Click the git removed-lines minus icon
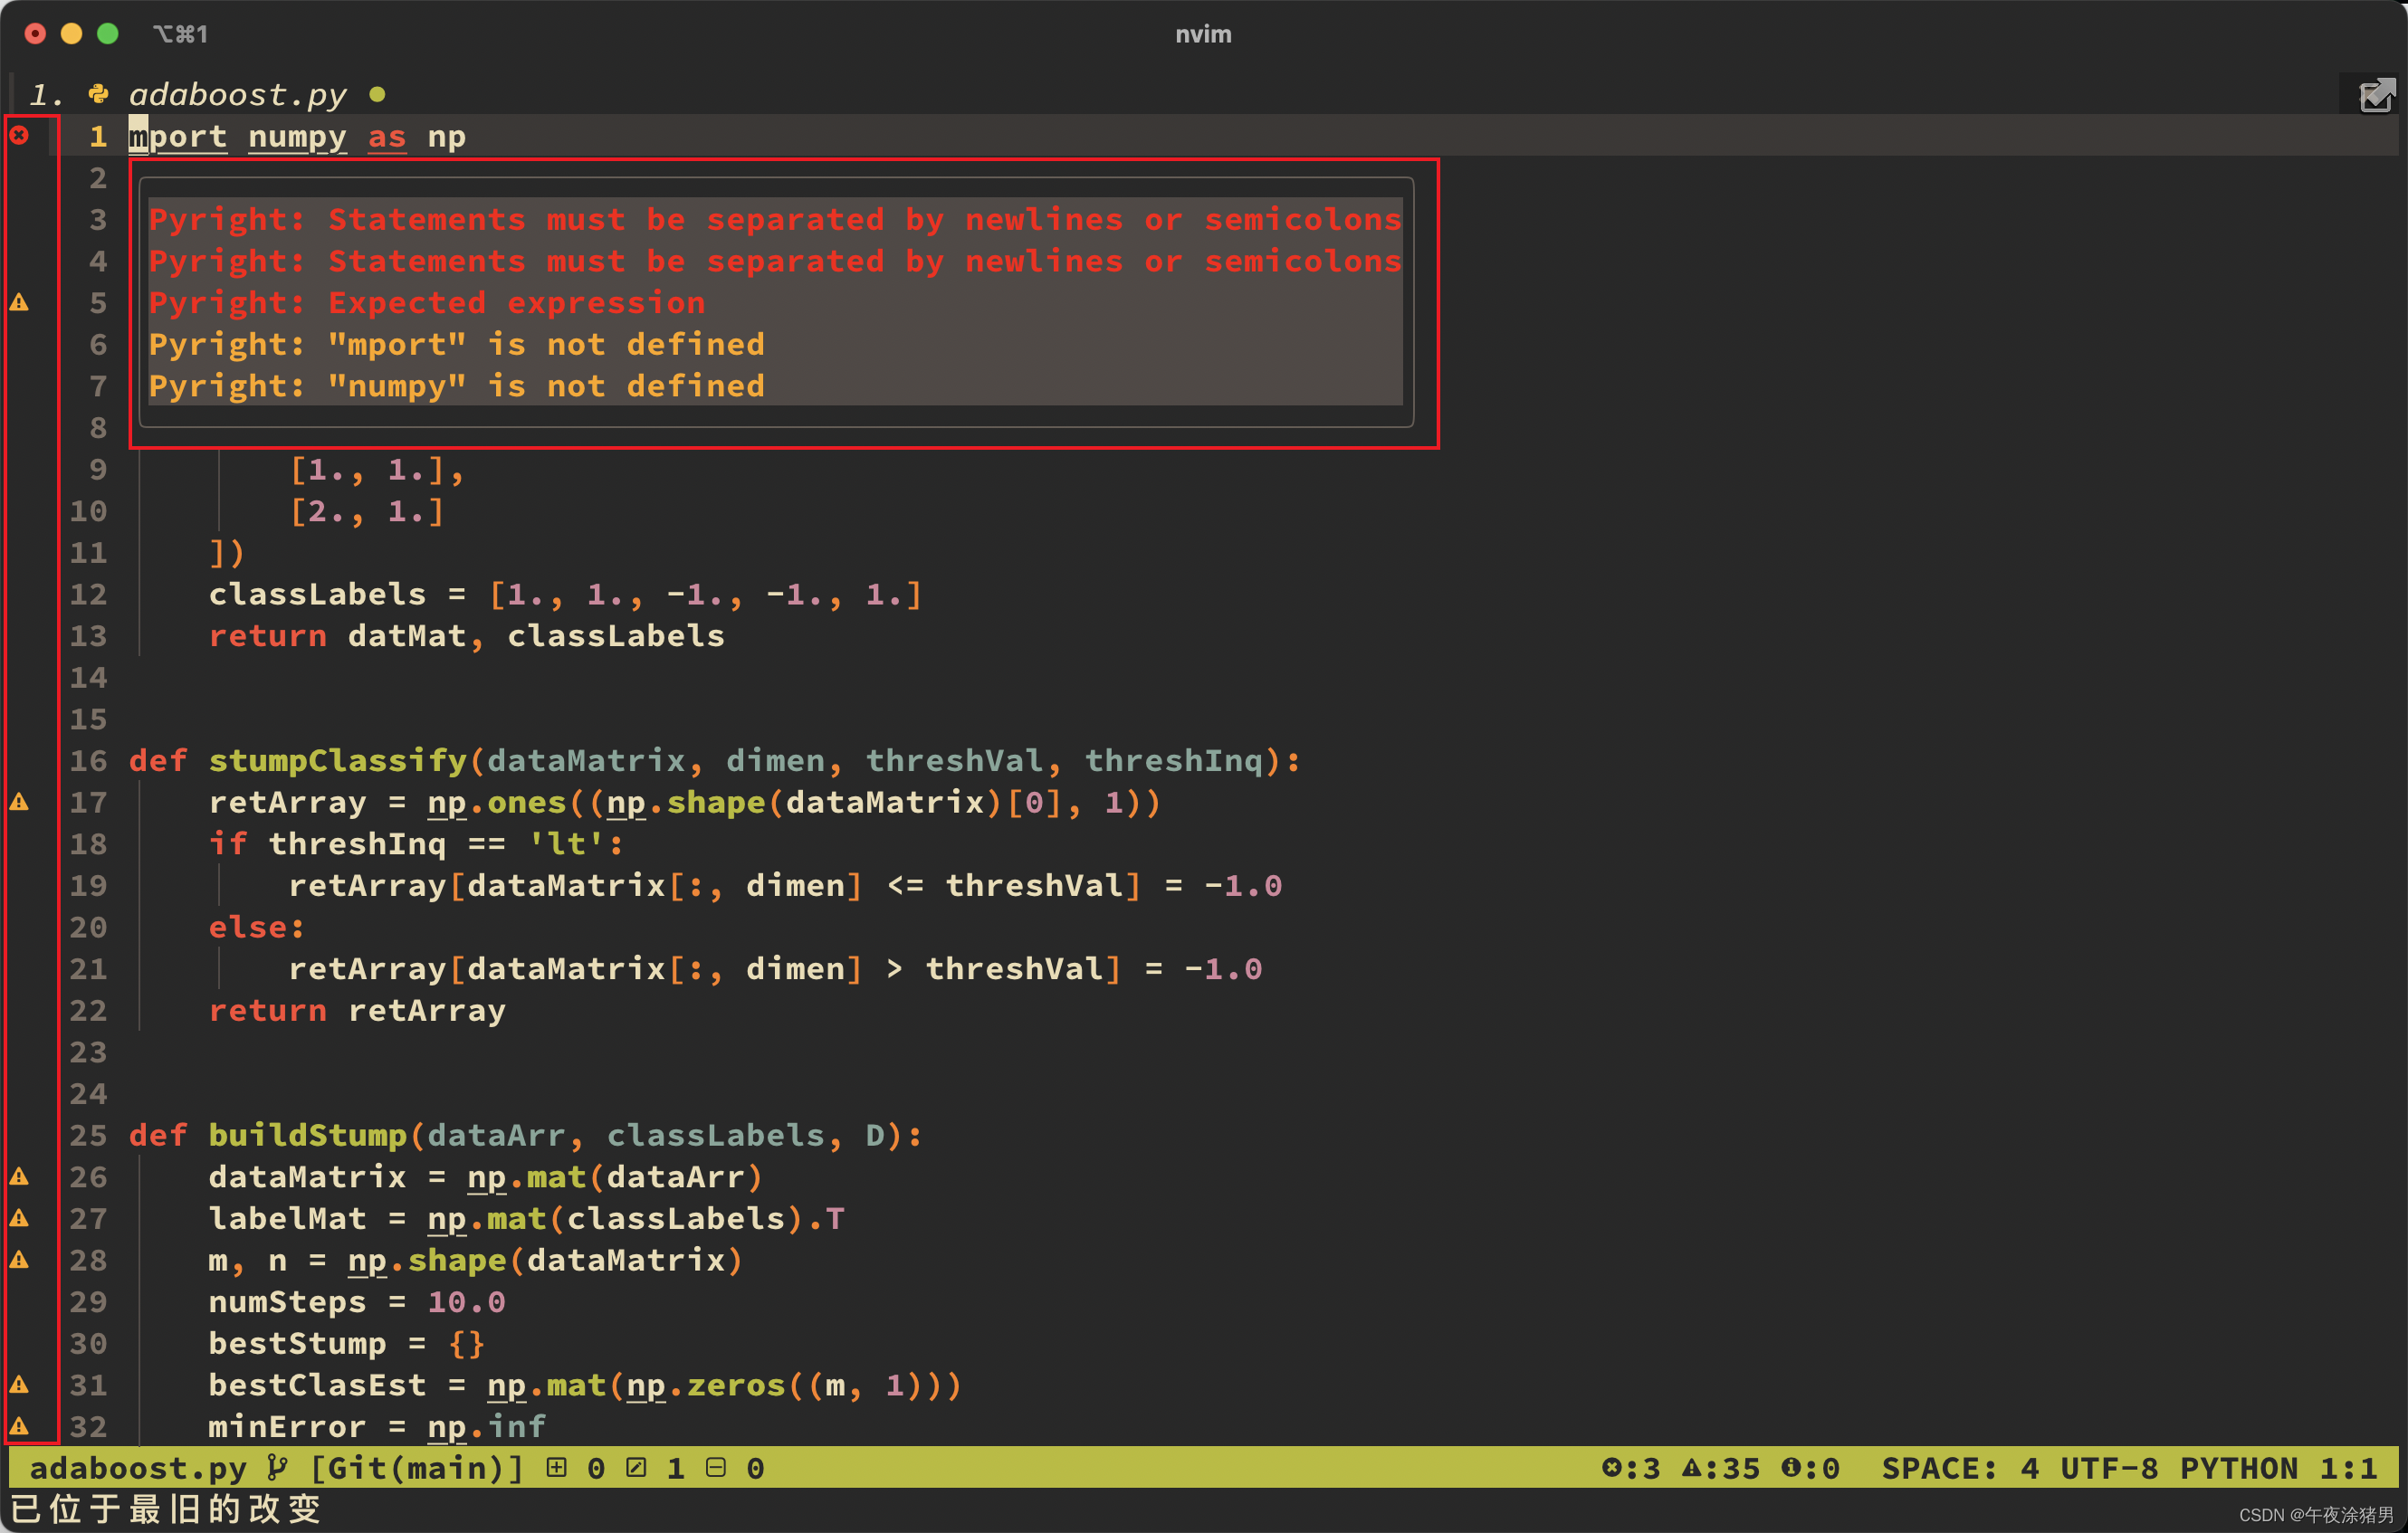The width and height of the screenshot is (2408, 1533). click(x=716, y=1467)
